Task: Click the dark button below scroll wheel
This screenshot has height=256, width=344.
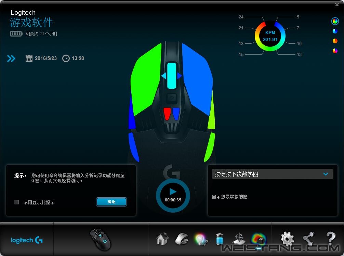Action: tap(172, 99)
